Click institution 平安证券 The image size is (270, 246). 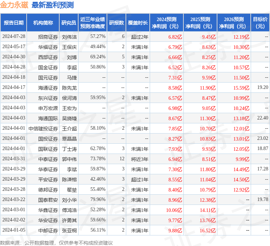point(48,180)
